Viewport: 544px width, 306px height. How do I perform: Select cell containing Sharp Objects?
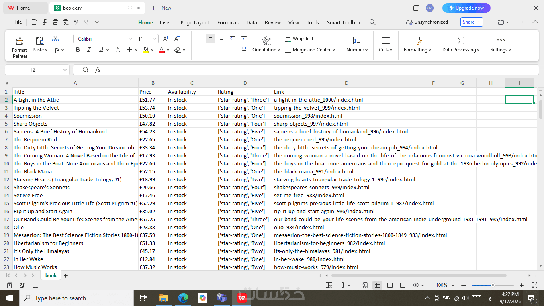[75, 124]
